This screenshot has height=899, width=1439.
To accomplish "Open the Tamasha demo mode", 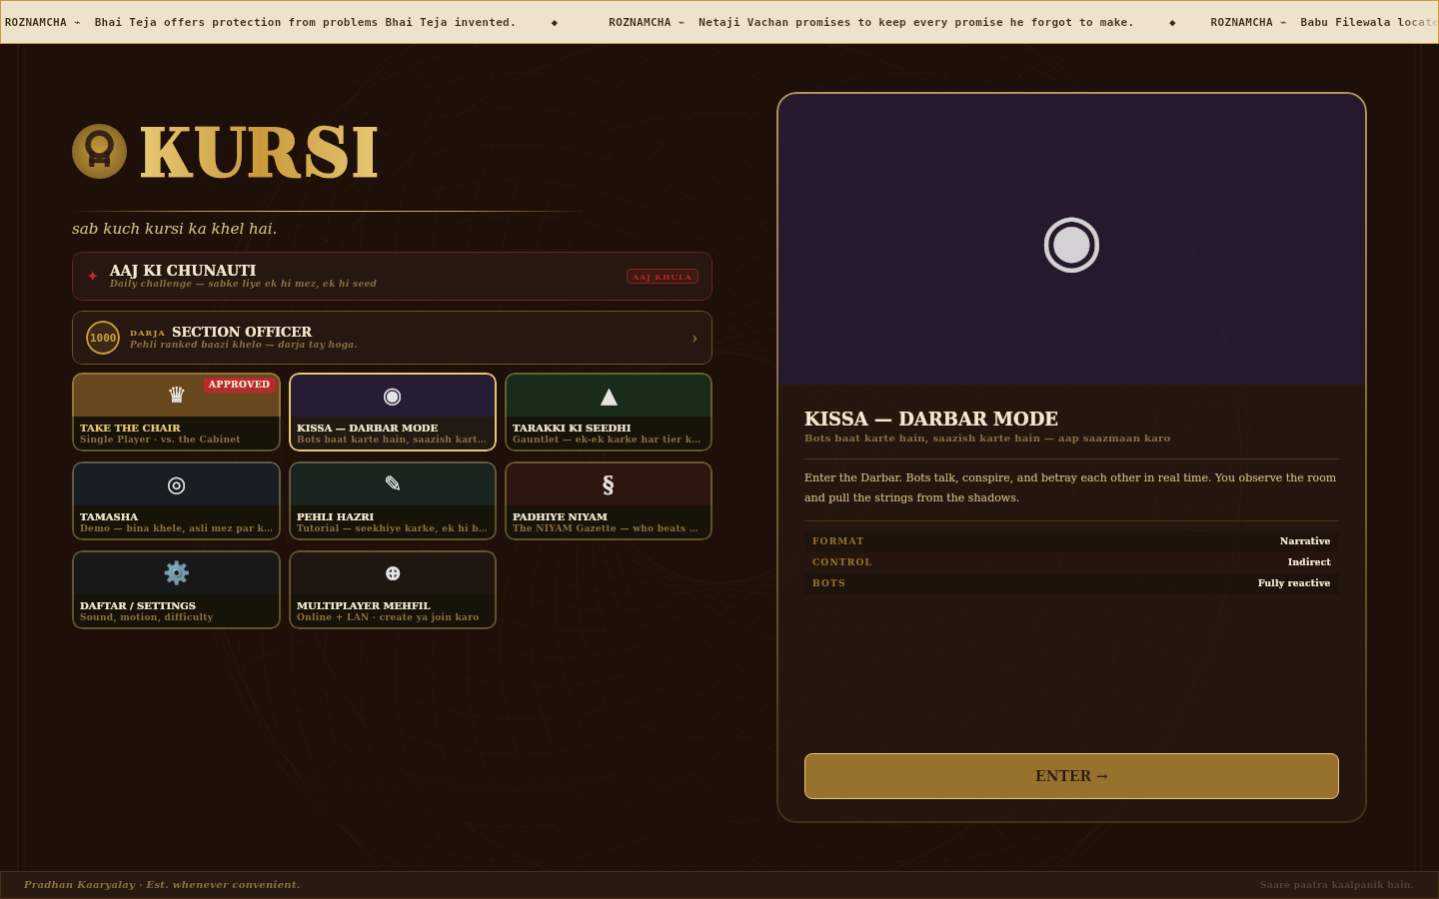I will coord(176,500).
